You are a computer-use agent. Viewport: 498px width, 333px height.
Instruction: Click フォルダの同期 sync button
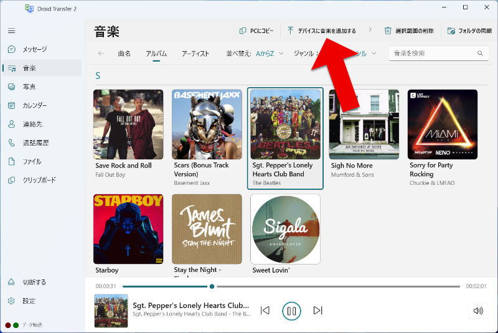click(469, 30)
